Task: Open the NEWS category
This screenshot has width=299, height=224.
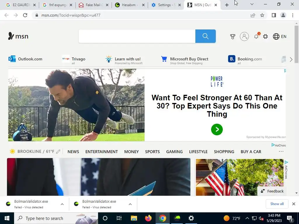Action: tap(73, 152)
